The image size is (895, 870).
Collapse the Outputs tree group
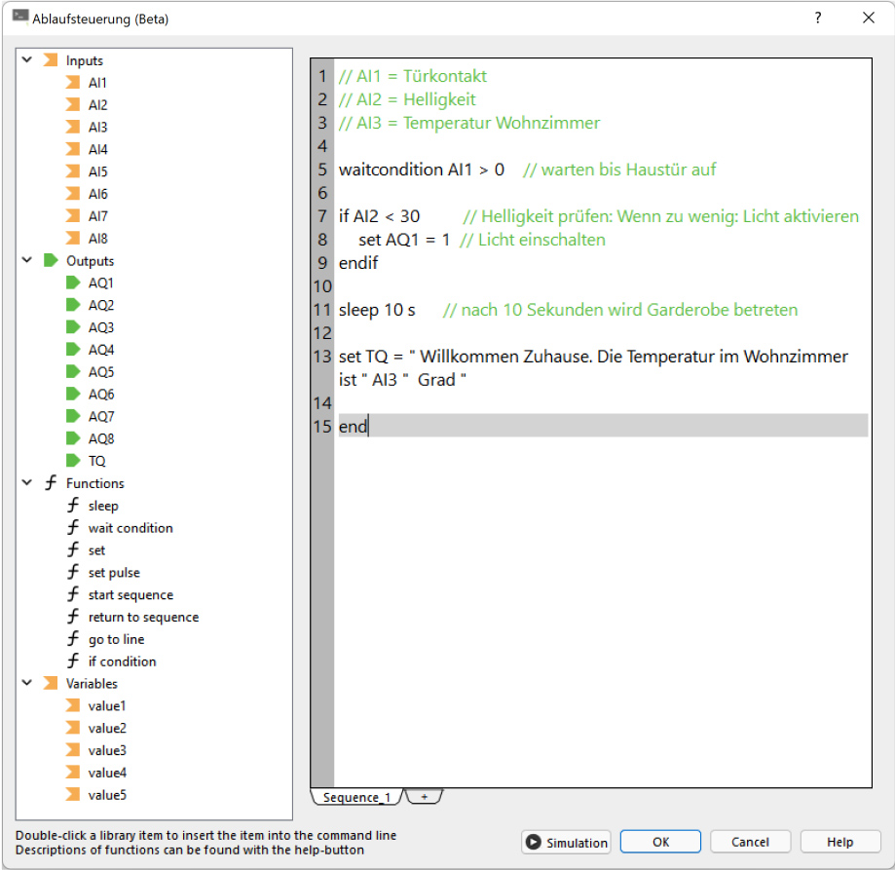coord(26,261)
